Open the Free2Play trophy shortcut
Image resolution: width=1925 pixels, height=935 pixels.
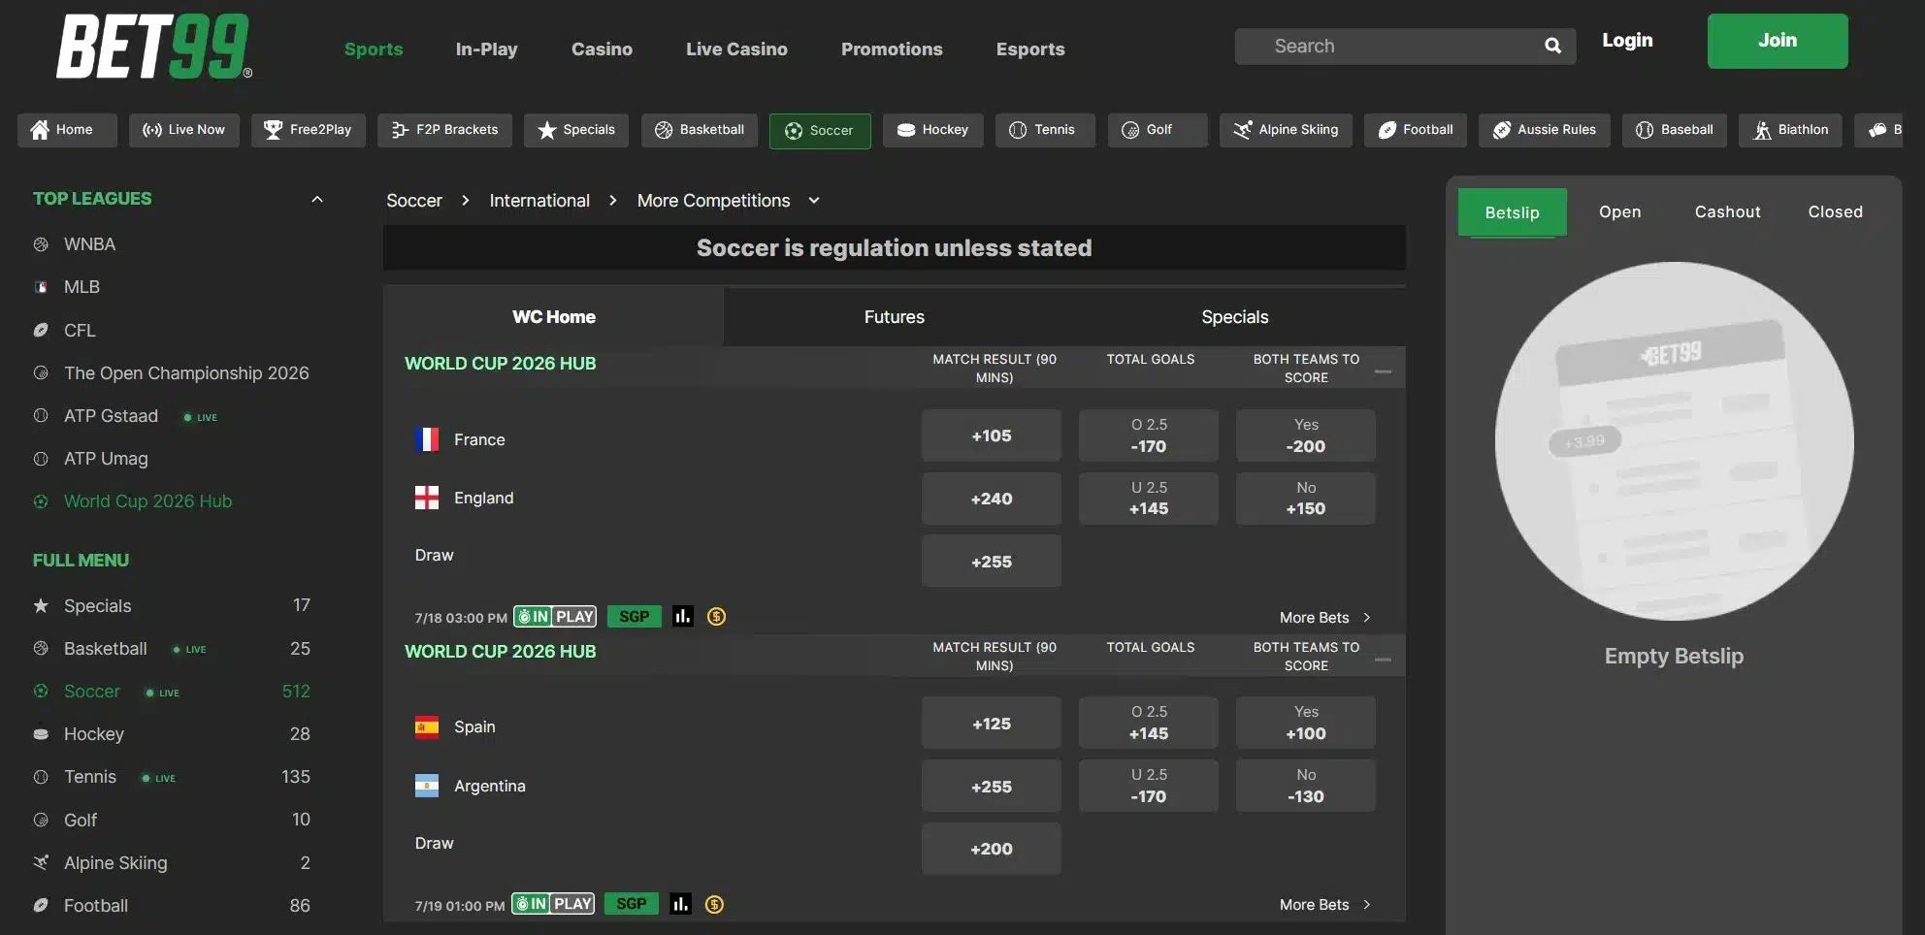click(x=308, y=130)
